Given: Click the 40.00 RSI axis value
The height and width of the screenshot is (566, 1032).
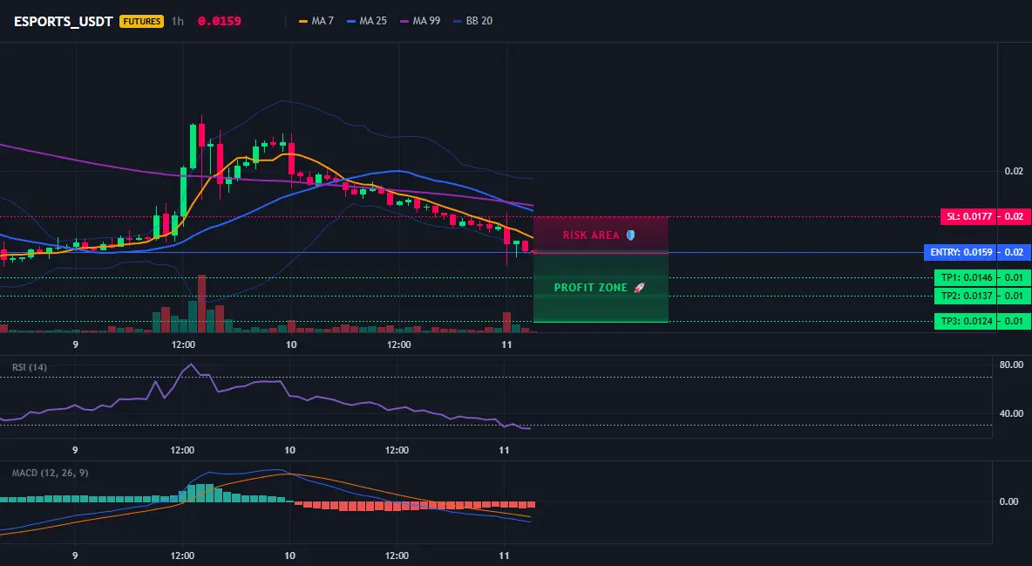Looking at the screenshot, I should [1011, 413].
